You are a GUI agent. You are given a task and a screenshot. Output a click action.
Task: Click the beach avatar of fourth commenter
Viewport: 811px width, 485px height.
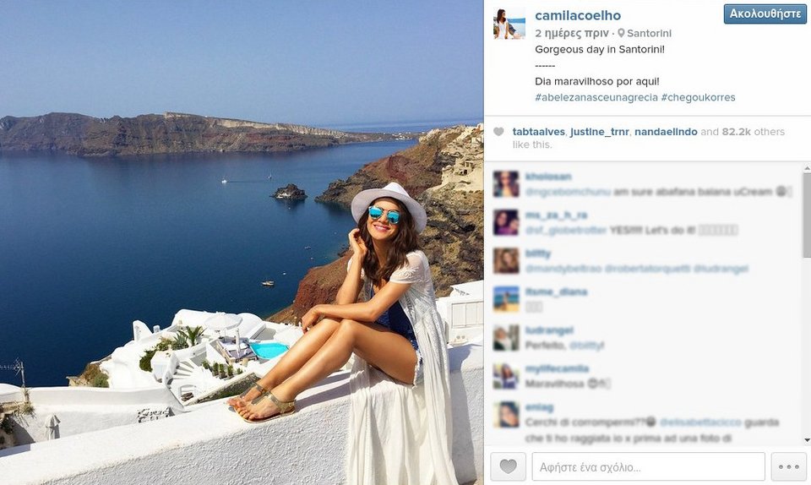click(x=506, y=299)
